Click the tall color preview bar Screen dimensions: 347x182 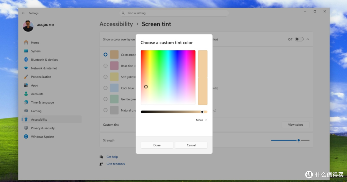tap(203, 77)
